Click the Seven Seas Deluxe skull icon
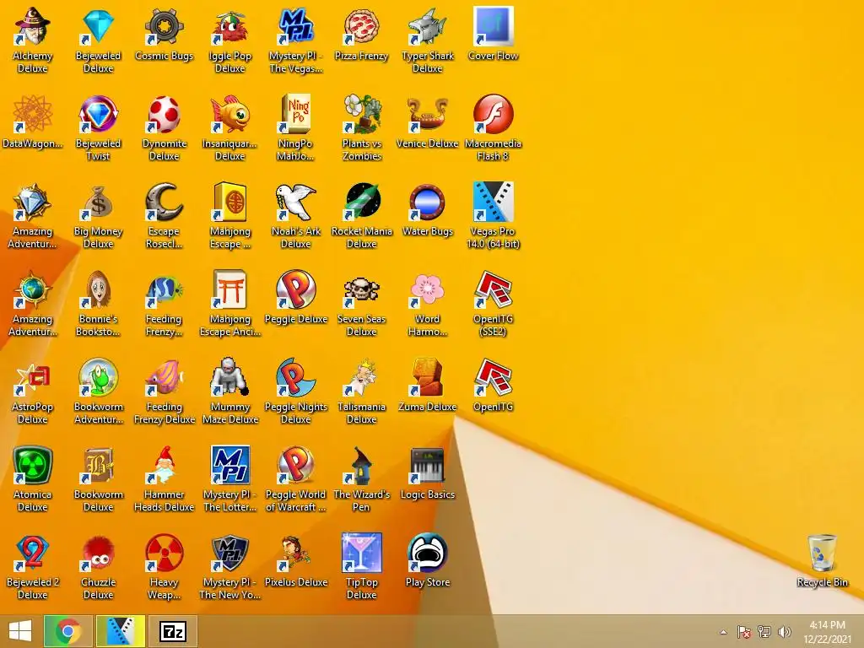 click(361, 289)
